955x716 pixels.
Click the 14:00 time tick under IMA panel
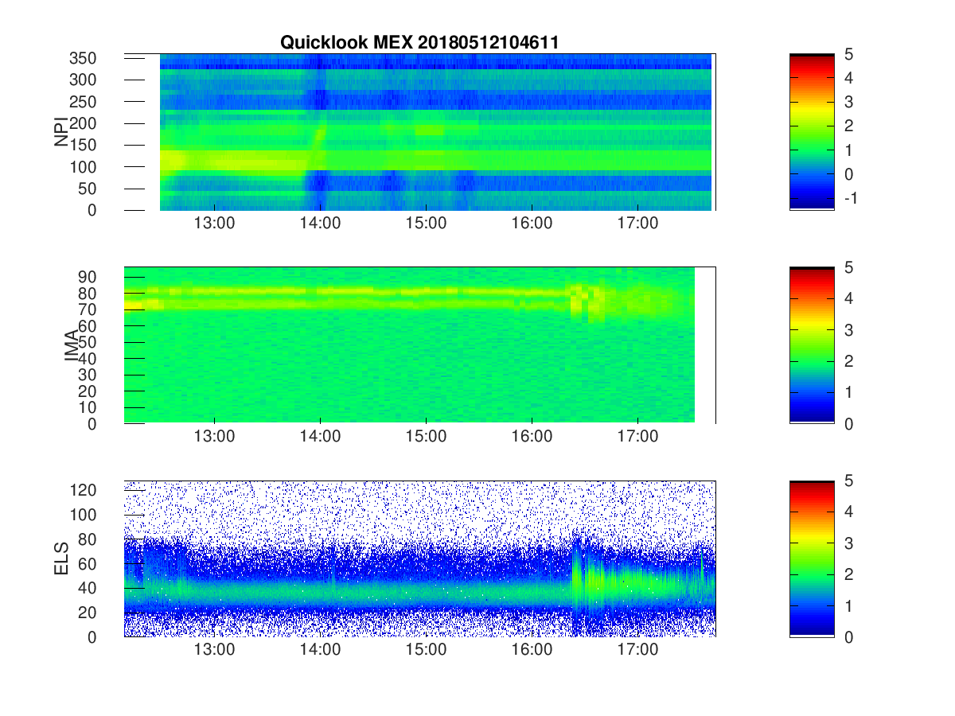click(320, 437)
